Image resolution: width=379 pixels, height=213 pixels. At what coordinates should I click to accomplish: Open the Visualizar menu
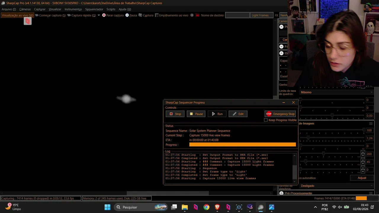click(55, 9)
